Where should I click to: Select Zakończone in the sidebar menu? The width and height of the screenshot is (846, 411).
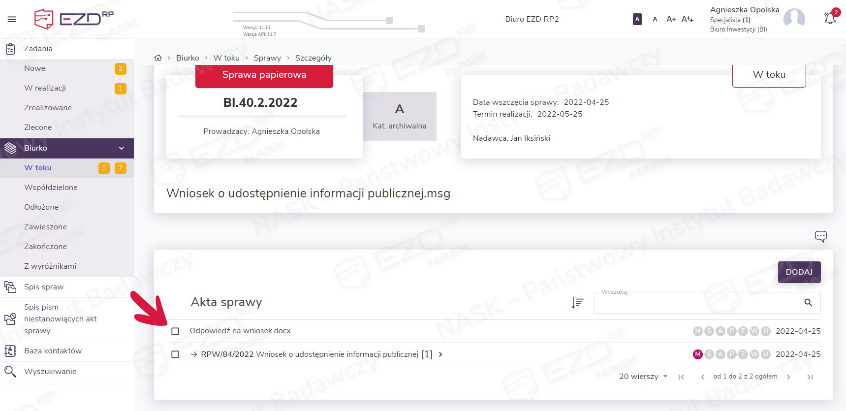[x=45, y=247]
